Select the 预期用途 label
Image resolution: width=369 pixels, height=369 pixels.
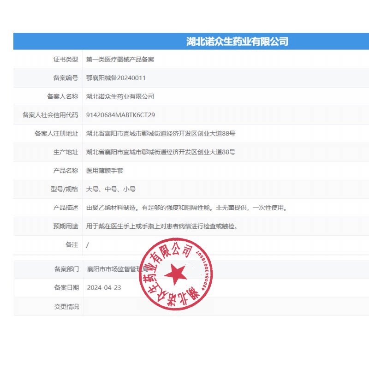65,226
